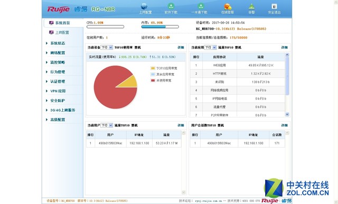Click the application table scrollbar down arrow

[287, 114]
